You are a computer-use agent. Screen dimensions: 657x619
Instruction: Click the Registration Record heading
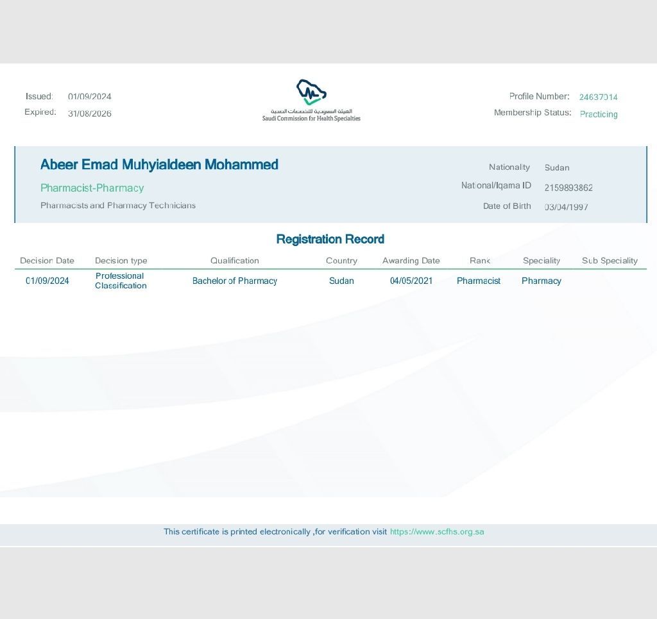coord(330,239)
